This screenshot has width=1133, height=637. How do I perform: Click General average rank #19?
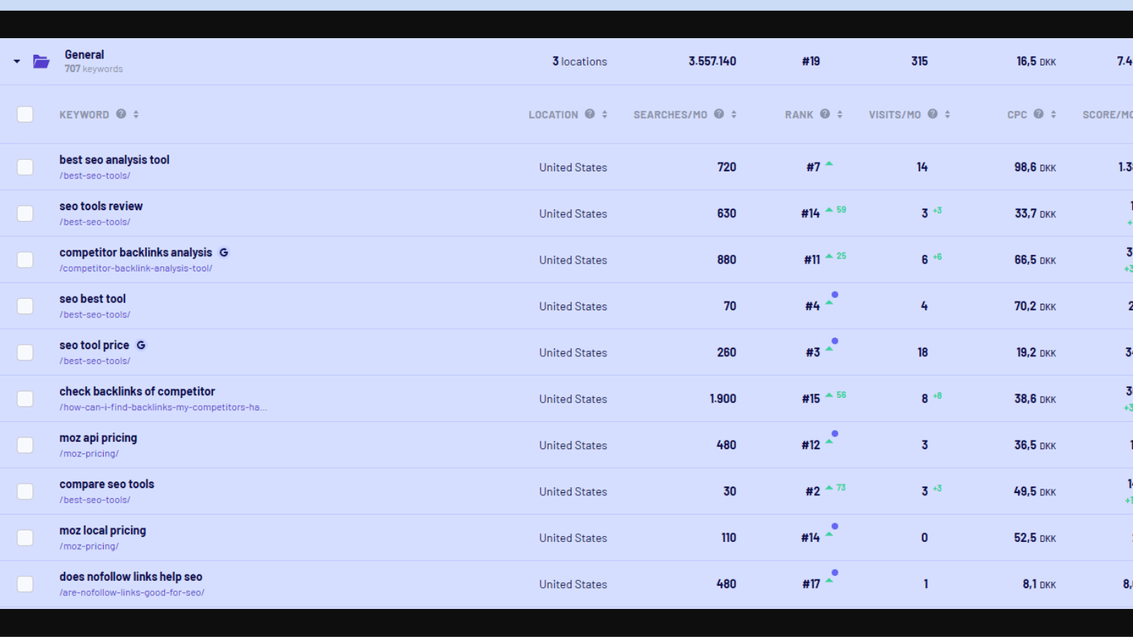[x=811, y=61]
